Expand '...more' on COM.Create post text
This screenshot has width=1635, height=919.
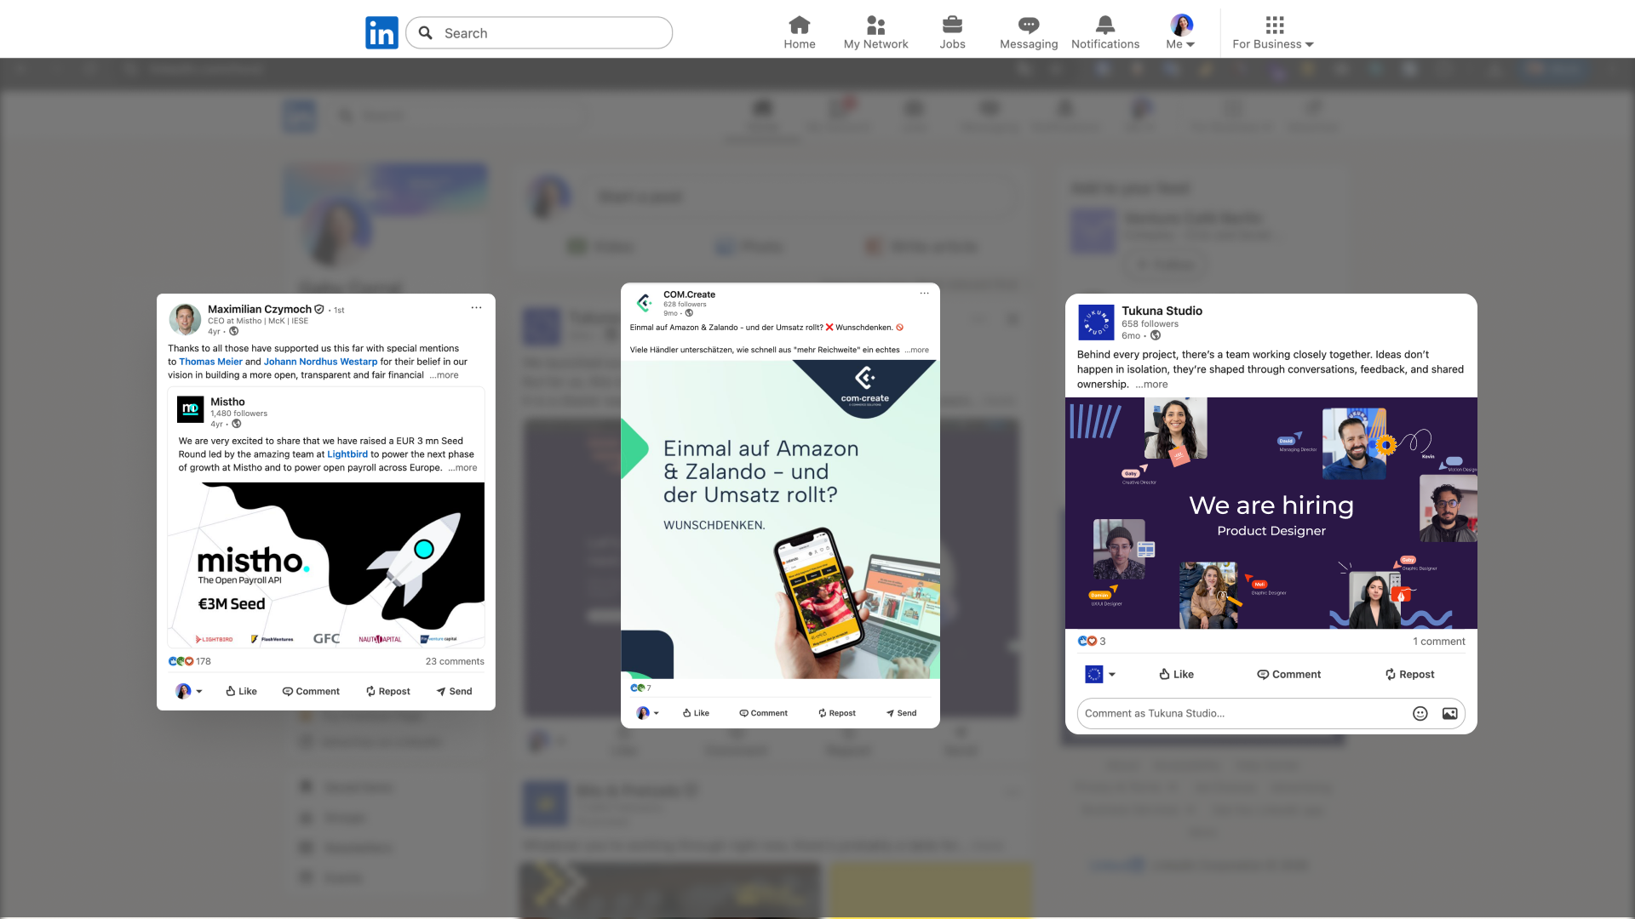pos(916,350)
